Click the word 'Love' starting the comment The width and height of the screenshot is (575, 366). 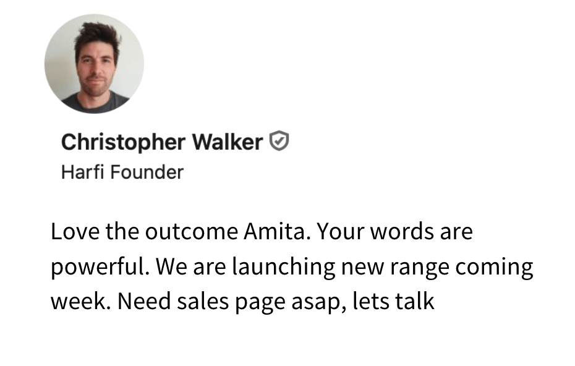click(75, 232)
